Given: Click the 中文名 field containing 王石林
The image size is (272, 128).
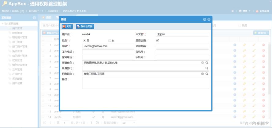Looking at the screenshot, I should coord(182,34).
